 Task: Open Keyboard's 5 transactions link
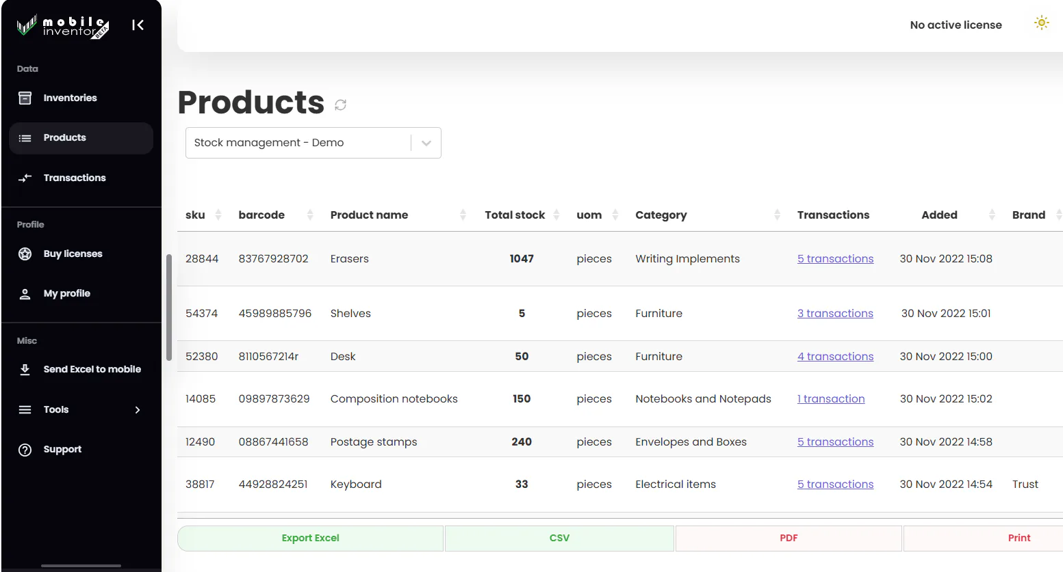pyautogui.click(x=835, y=485)
